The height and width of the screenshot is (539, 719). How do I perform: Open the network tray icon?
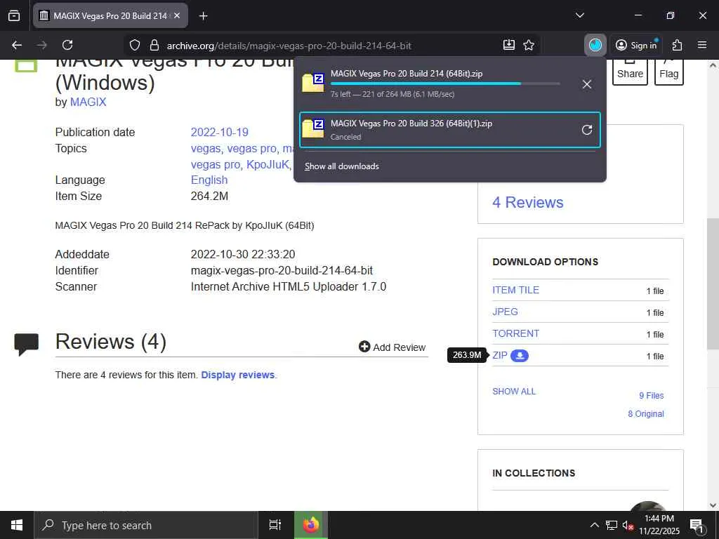click(612, 525)
